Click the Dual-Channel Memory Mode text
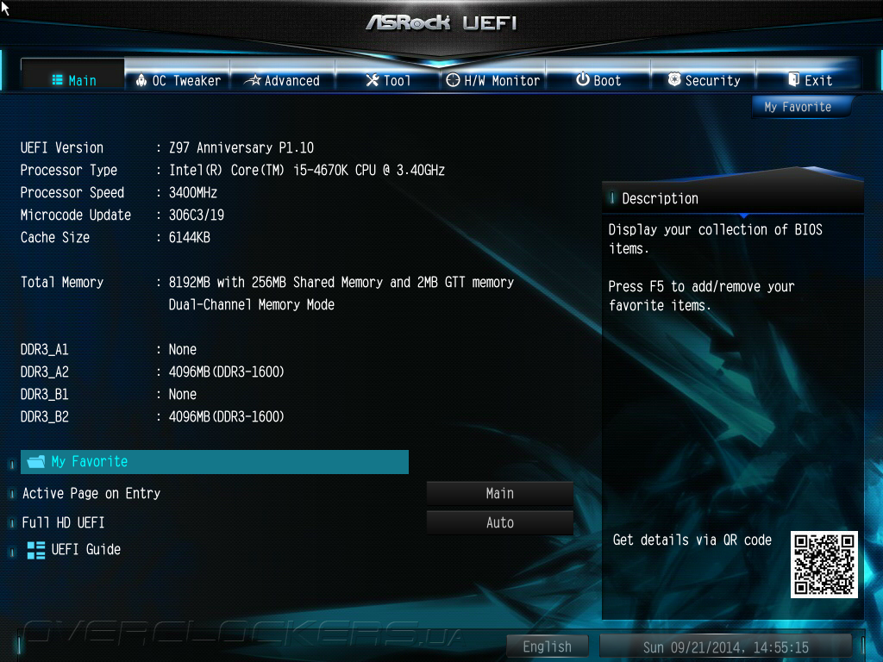This screenshot has height=662, width=883. (252, 304)
